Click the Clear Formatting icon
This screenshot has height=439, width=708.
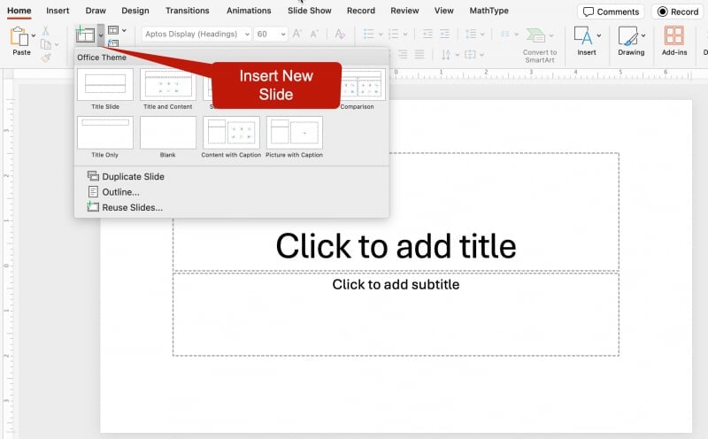tap(340, 34)
